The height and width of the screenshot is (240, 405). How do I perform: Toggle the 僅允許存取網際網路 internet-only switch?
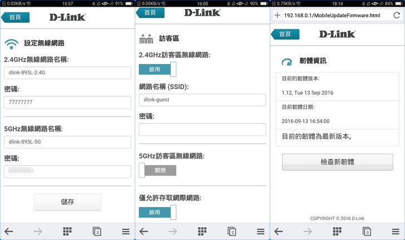(x=157, y=212)
